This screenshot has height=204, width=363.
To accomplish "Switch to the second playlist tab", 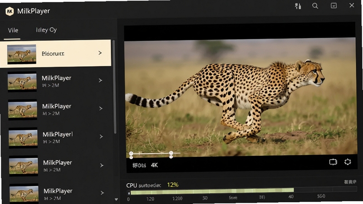I will 46,30.
